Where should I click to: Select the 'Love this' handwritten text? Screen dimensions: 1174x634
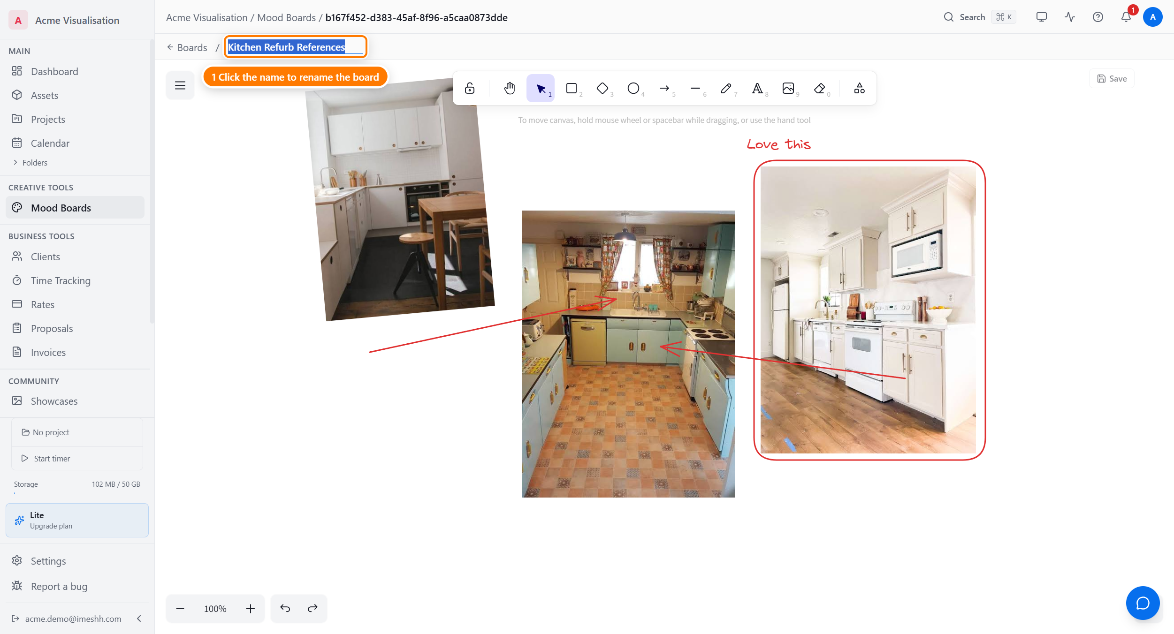779,144
